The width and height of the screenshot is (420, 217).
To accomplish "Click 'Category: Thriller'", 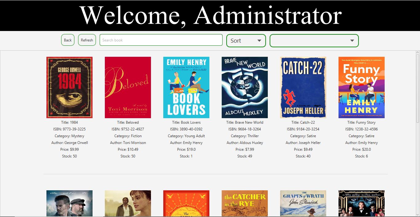I will [245, 136].
